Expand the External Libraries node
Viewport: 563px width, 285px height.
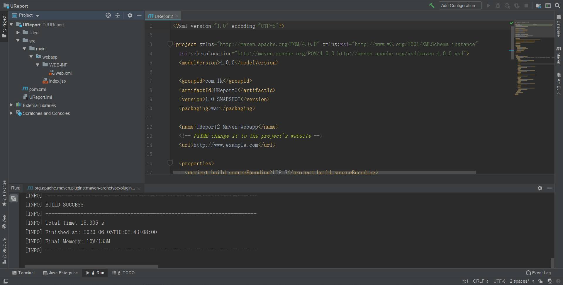point(11,105)
